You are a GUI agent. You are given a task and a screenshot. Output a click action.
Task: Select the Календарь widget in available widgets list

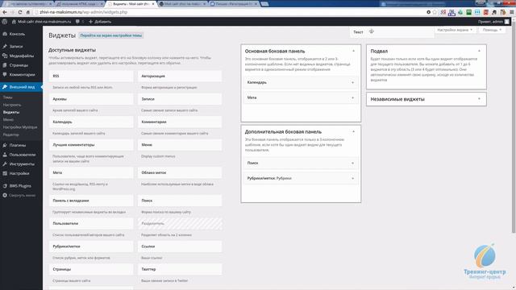[91, 122]
